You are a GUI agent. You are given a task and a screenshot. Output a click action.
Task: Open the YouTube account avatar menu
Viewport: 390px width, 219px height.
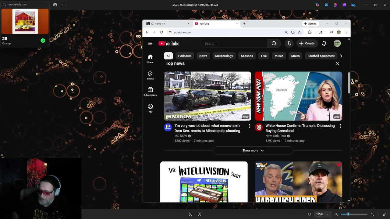[x=337, y=43]
